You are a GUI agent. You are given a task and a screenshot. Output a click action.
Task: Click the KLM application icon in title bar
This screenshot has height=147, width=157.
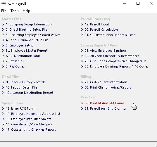coord(4,3)
